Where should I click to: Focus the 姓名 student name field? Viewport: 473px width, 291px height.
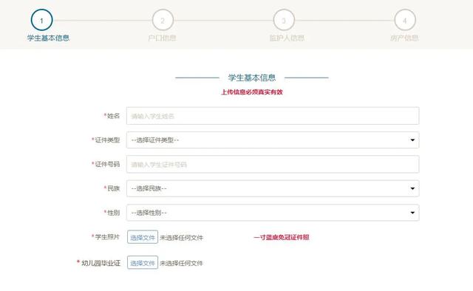pyautogui.click(x=273, y=116)
